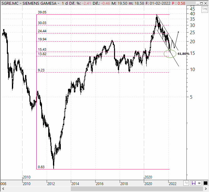Minimize the SGRE.MC chart window
Viewport: 209px width, 192px height.
click(198, 3)
